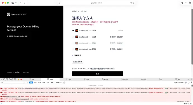193x105 pixels.
Task: Toggle the Safari sidebar icon
Action: [x=13, y=3]
